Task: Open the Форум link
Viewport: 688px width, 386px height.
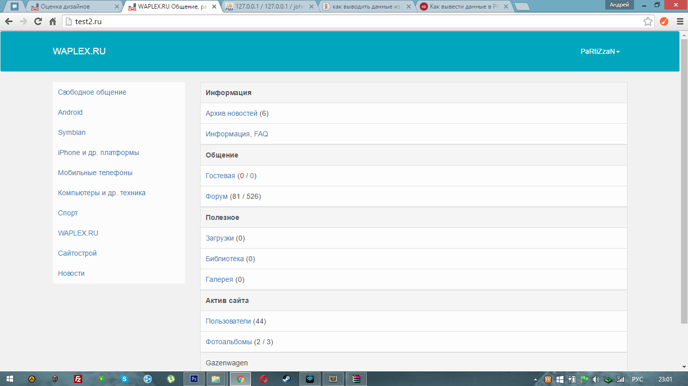Action: 217,196
